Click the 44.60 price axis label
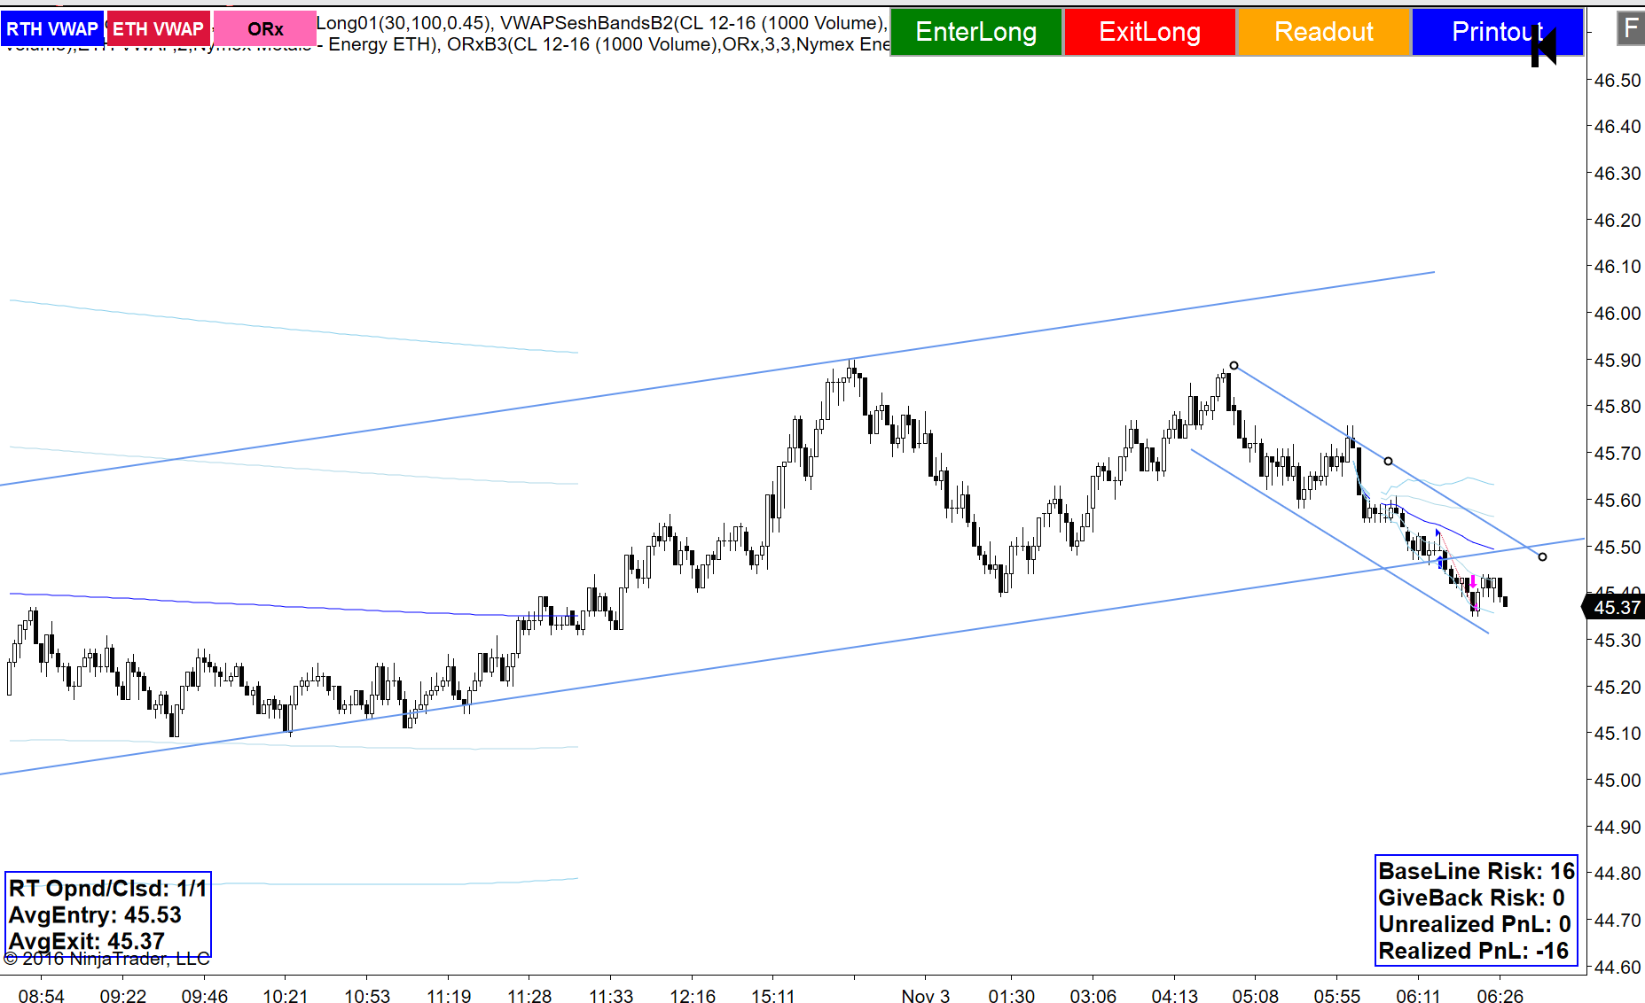 (x=1618, y=967)
